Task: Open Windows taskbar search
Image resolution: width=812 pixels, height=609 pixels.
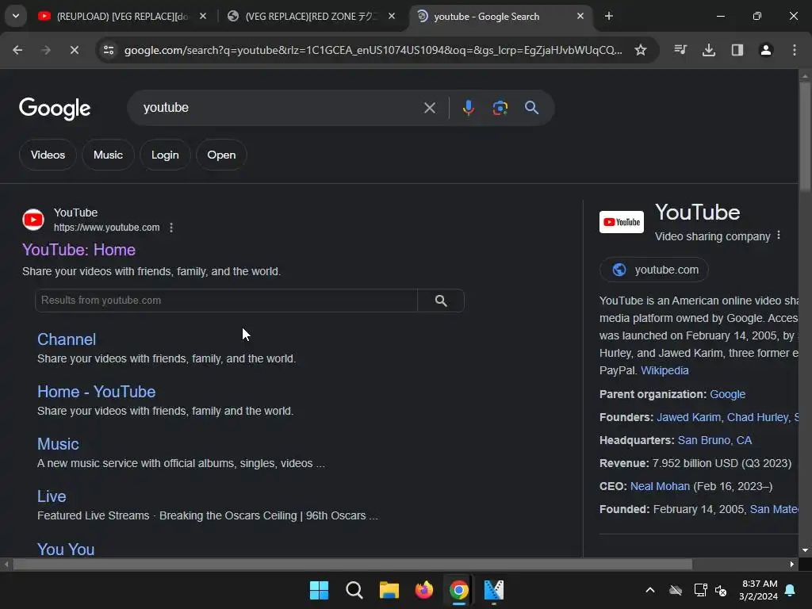Action: (354, 590)
